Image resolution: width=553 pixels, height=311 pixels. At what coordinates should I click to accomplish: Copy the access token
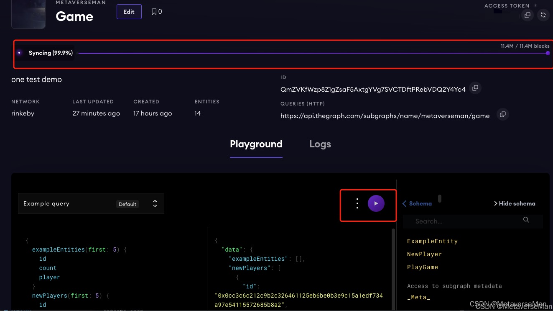[528, 15]
